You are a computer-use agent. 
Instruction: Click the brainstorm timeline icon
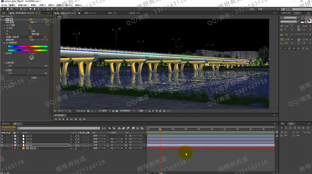(x=133, y=128)
